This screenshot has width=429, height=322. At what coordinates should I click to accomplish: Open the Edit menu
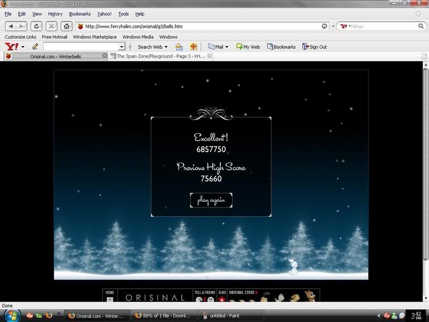pyautogui.click(x=21, y=14)
